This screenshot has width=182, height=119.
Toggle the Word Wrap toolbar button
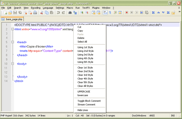105,13
